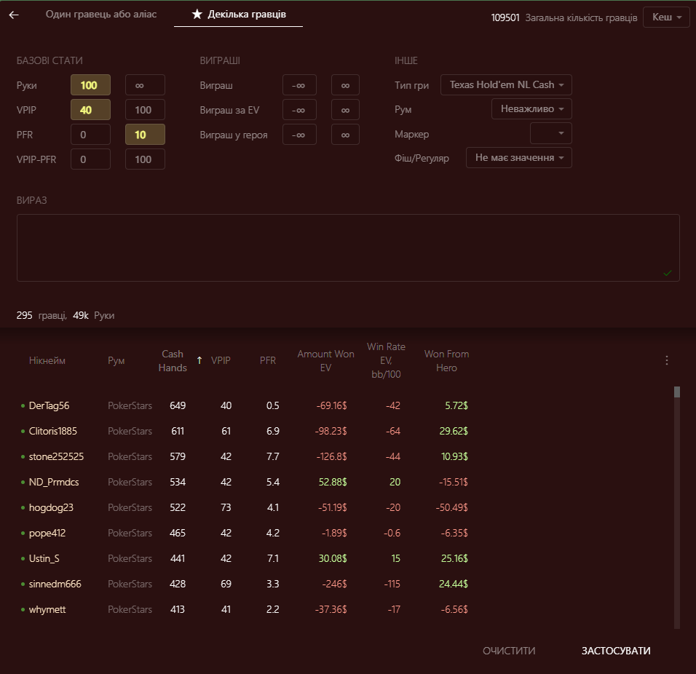Click the Виграш minimum field

[300, 85]
